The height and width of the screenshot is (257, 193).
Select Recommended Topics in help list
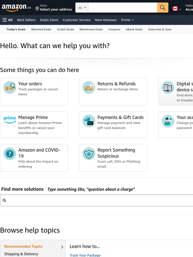click(x=23, y=246)
